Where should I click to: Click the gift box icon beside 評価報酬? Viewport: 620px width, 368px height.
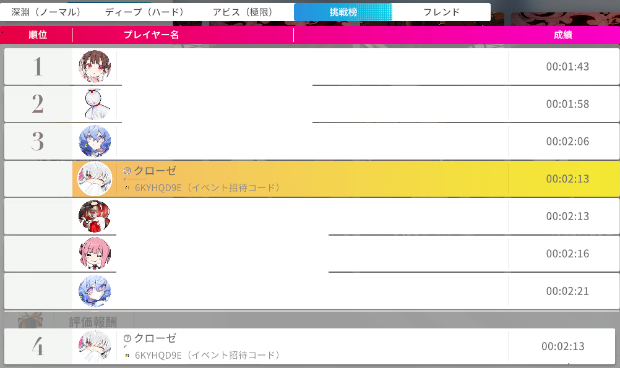click(28, 320)
